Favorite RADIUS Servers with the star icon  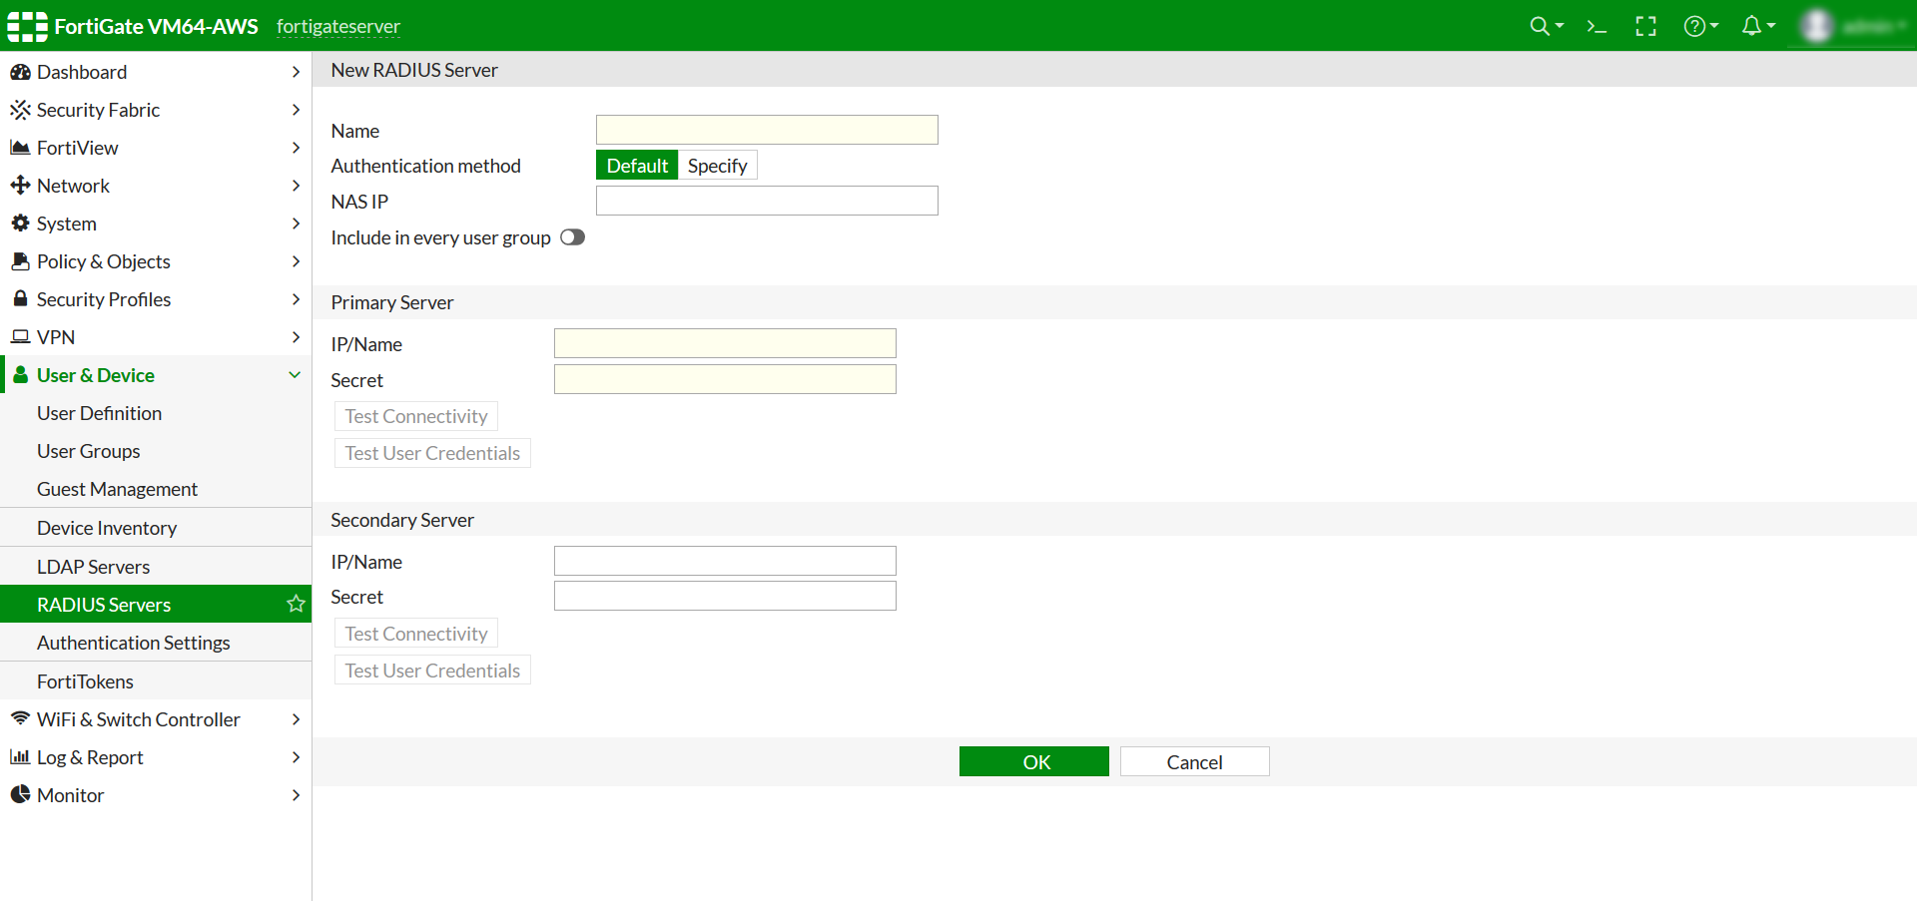click(x=296, y=604)
